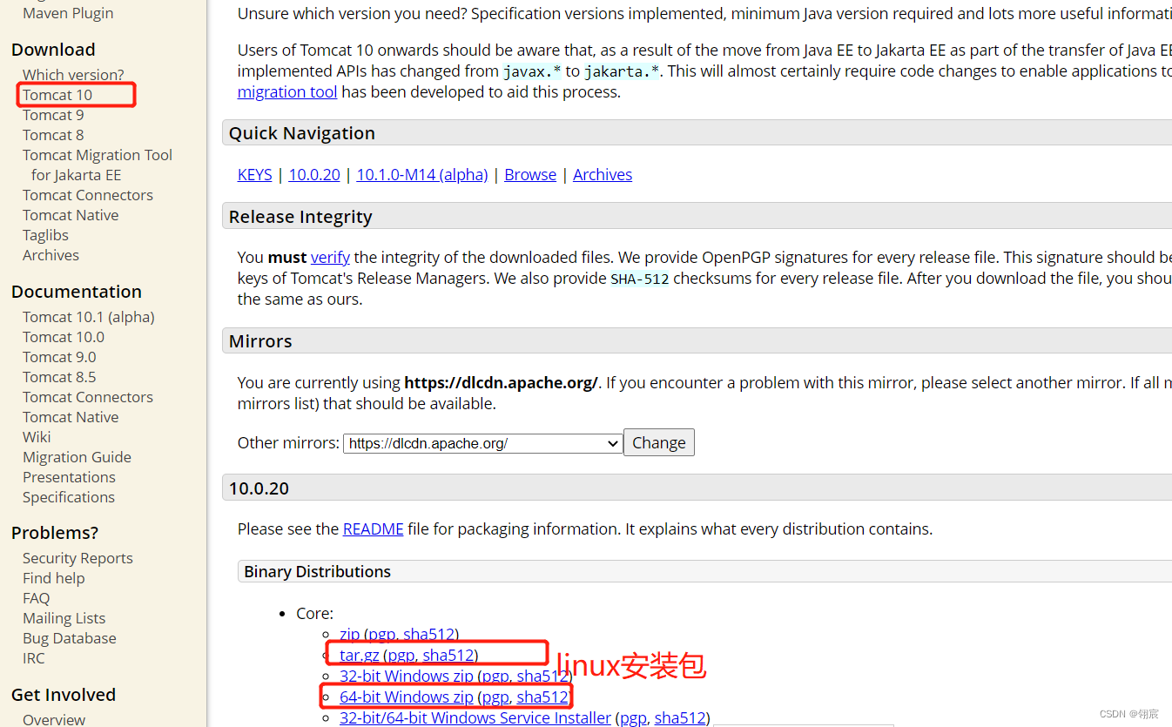1172x727 pixels.
Task: Open the Wiki link
Action: click(x=37, y=437)
